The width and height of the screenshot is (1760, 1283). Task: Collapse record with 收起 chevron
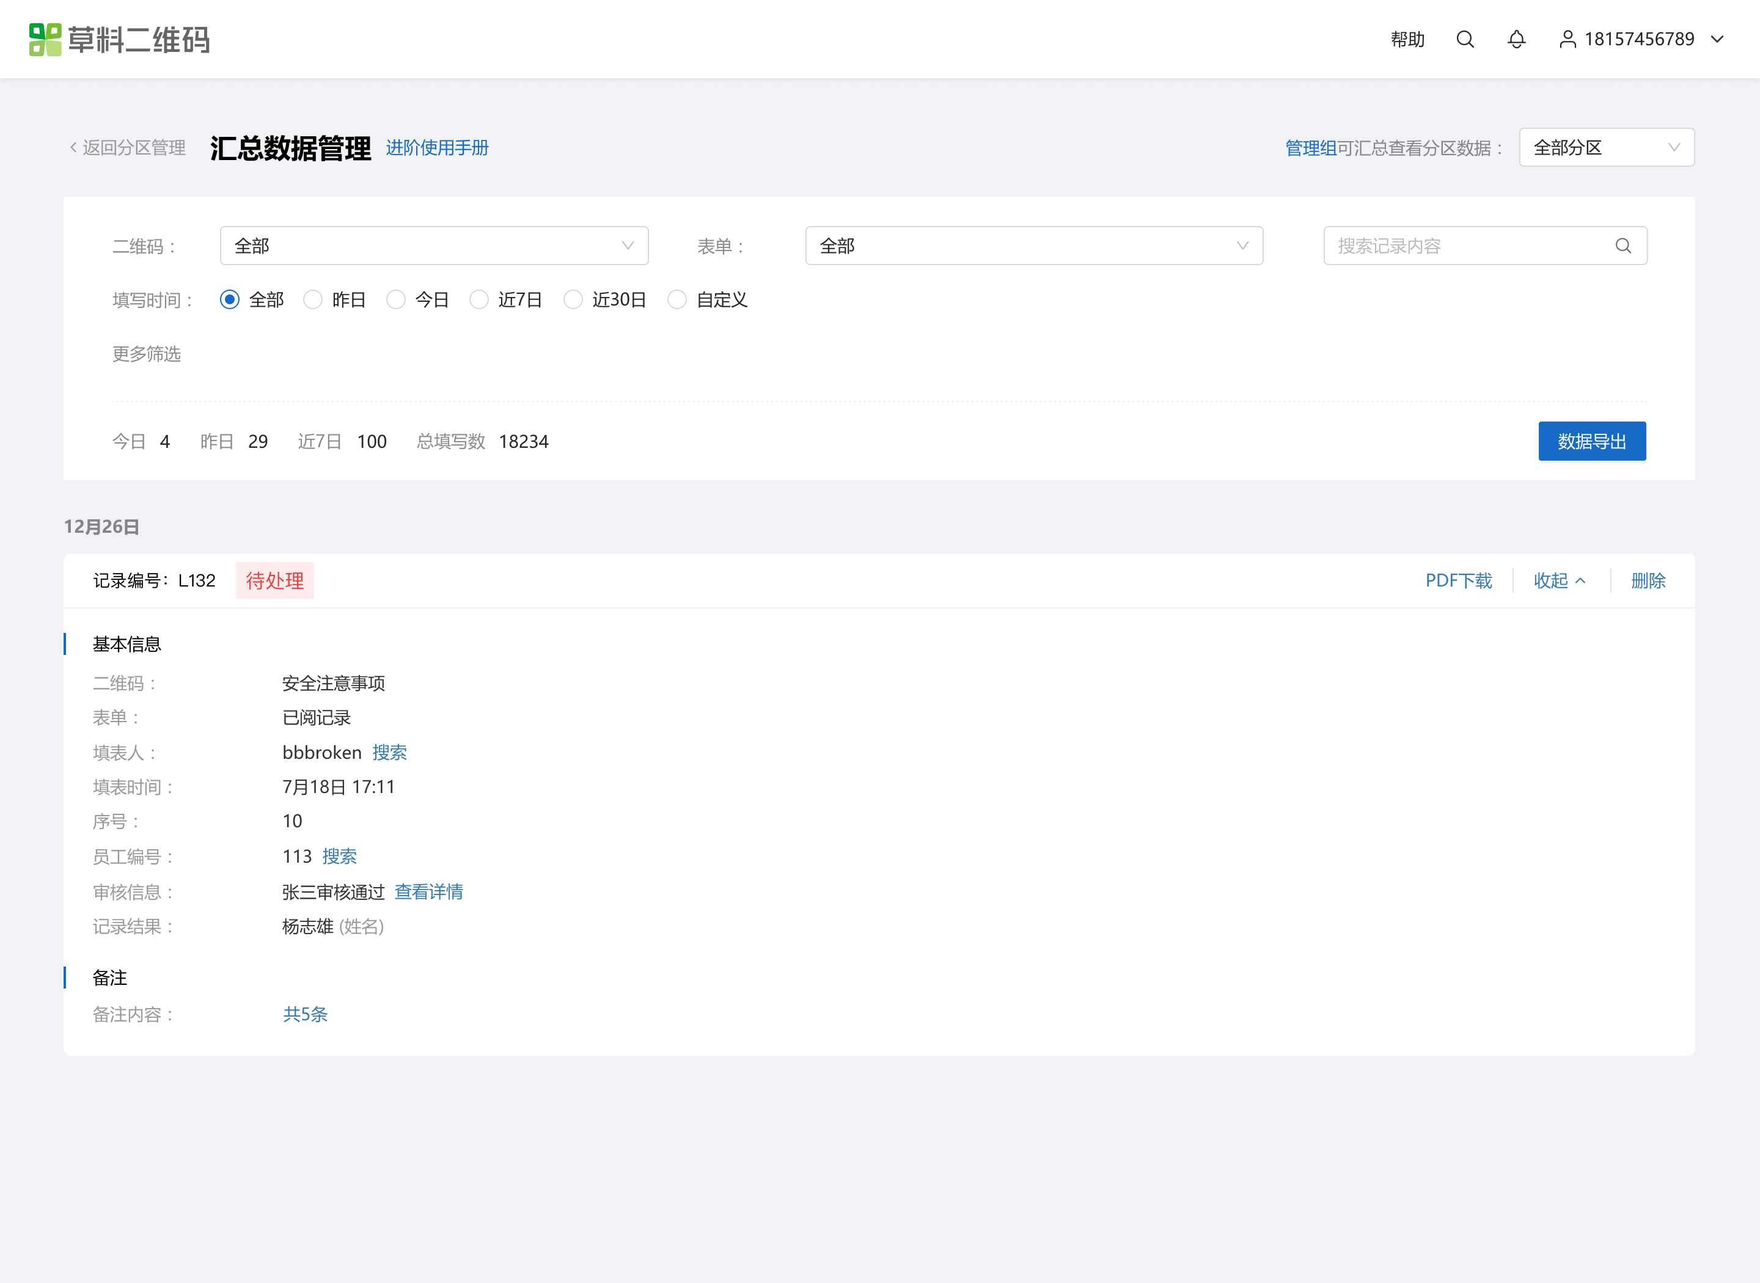pos(1560,581)
